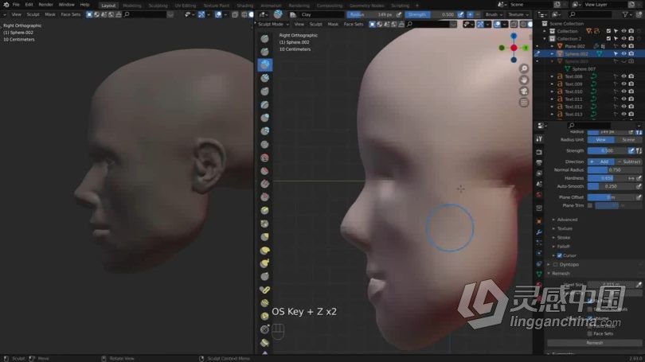This screenshot has height=362, width=645.
Task: Adjust Auto-Smooth slider
Action: pos(612,186)
